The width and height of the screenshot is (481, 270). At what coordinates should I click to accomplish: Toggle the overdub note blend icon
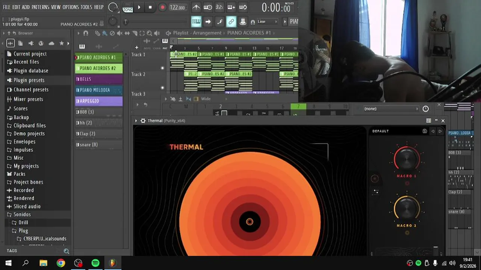pyautogui.click(x=231, y=7)
